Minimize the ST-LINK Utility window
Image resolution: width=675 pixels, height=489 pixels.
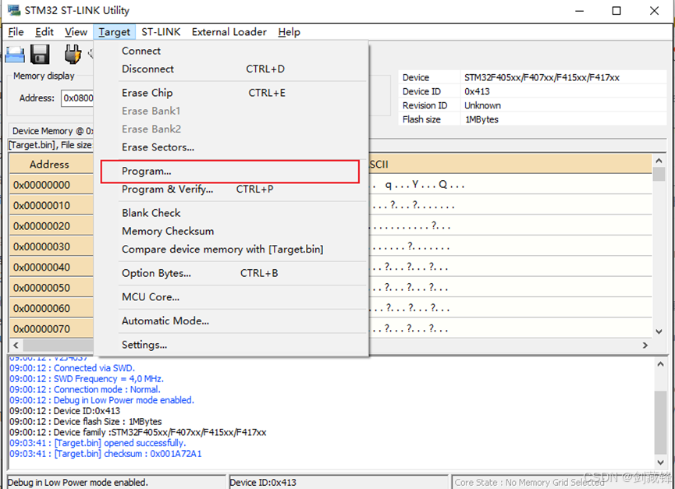[x=580, y=11]
